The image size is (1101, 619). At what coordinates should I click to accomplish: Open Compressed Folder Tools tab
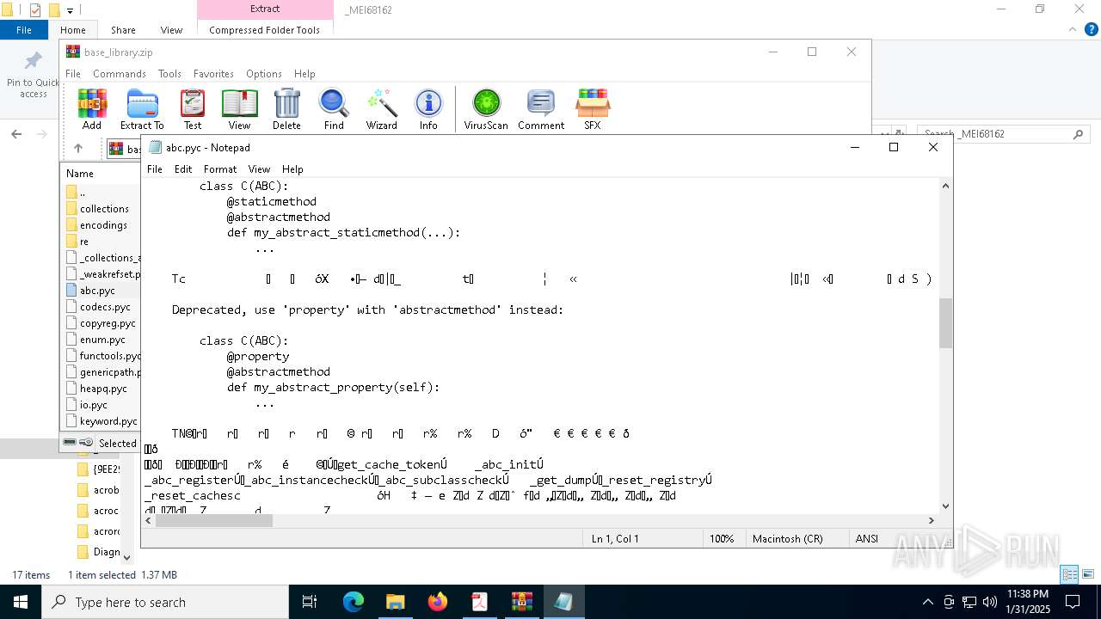click(264, 29)
